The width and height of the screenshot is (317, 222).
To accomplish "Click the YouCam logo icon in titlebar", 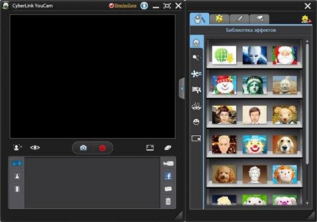I will [5, 6].
